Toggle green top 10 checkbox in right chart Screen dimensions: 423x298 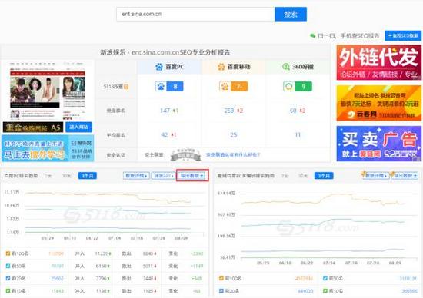[x=325, y=291]
